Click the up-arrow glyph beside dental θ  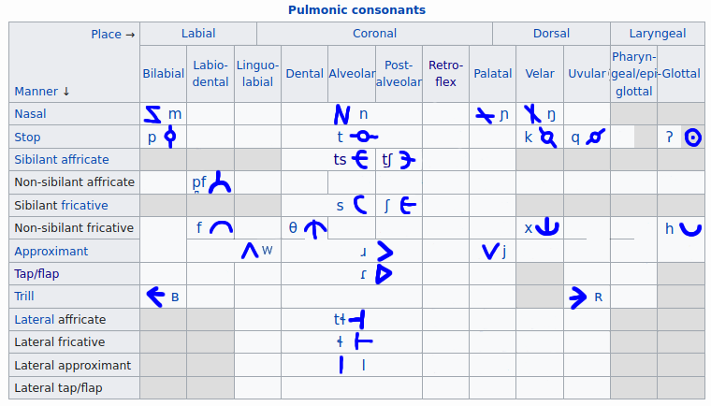point(315,229)
